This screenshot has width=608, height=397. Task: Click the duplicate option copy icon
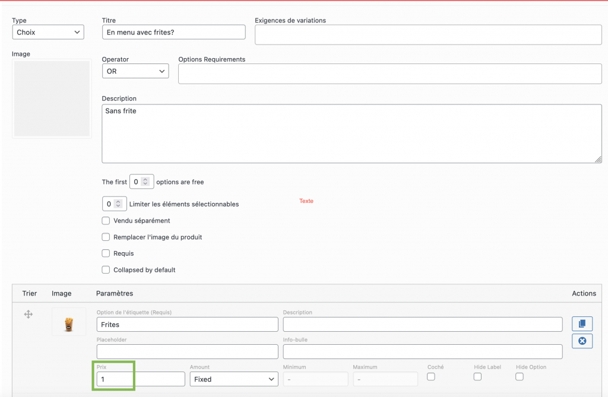pos(582,323)
